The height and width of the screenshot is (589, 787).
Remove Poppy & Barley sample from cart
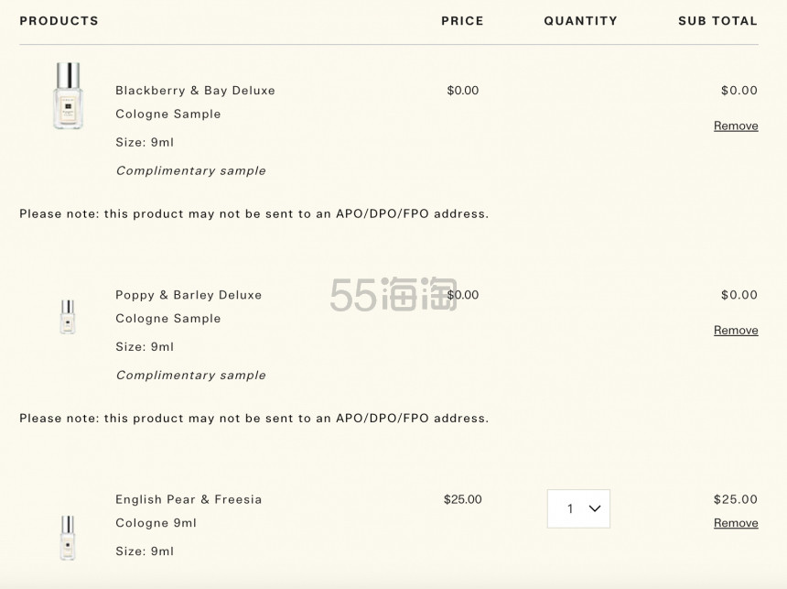(736, 330)
